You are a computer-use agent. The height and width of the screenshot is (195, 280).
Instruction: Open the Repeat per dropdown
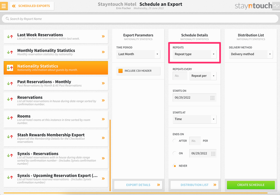tap(203, 76)
